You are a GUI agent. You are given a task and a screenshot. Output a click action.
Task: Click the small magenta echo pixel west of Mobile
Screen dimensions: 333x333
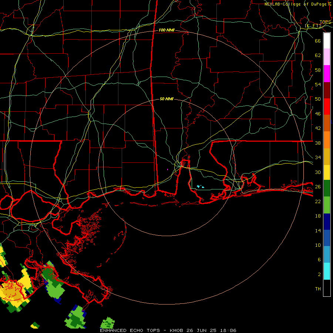[168, 169]
